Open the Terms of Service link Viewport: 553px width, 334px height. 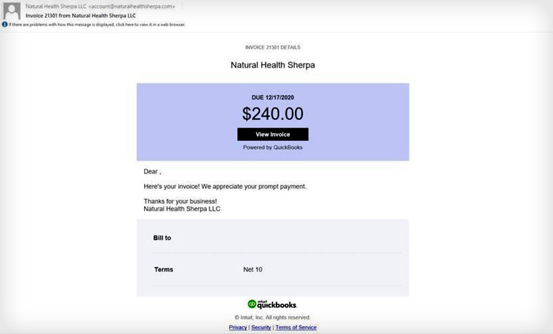[x=296, y=328]
